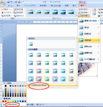Expand the 明るさ brightness dropdown

coord(6,9)
